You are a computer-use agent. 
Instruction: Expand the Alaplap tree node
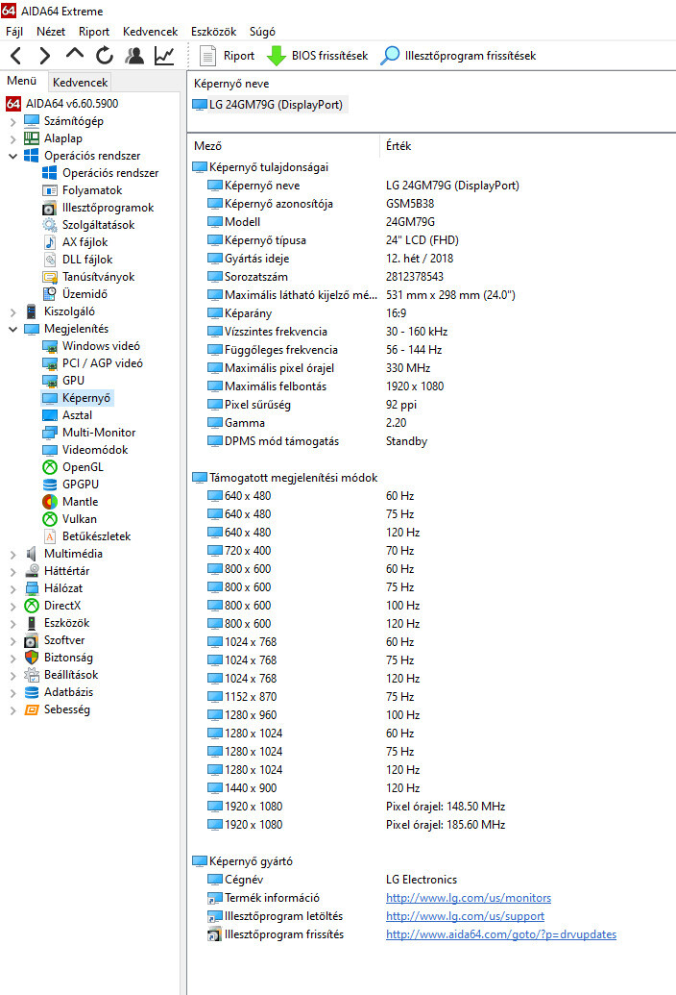(x=13, y=138)
